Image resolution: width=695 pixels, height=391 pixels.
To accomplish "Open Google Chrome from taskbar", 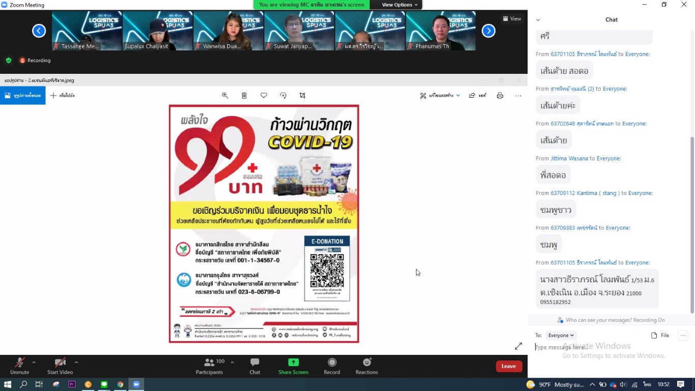I will click(120, 384).
